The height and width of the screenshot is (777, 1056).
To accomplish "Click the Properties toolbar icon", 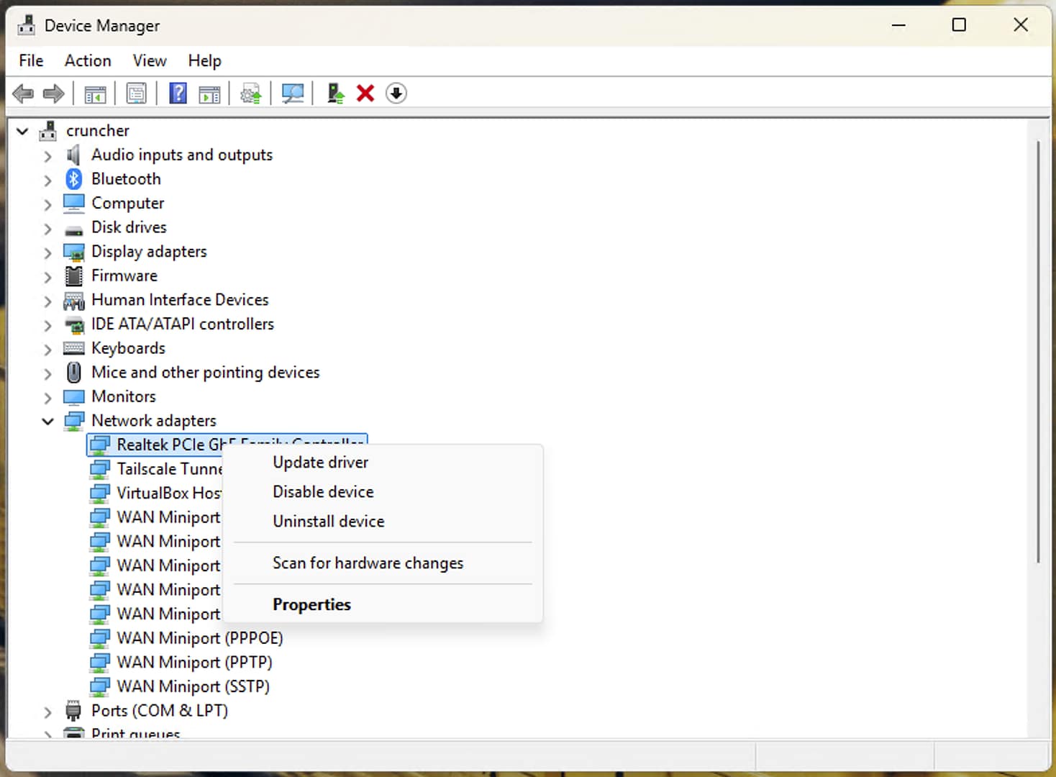I will (x=136, y=93).
